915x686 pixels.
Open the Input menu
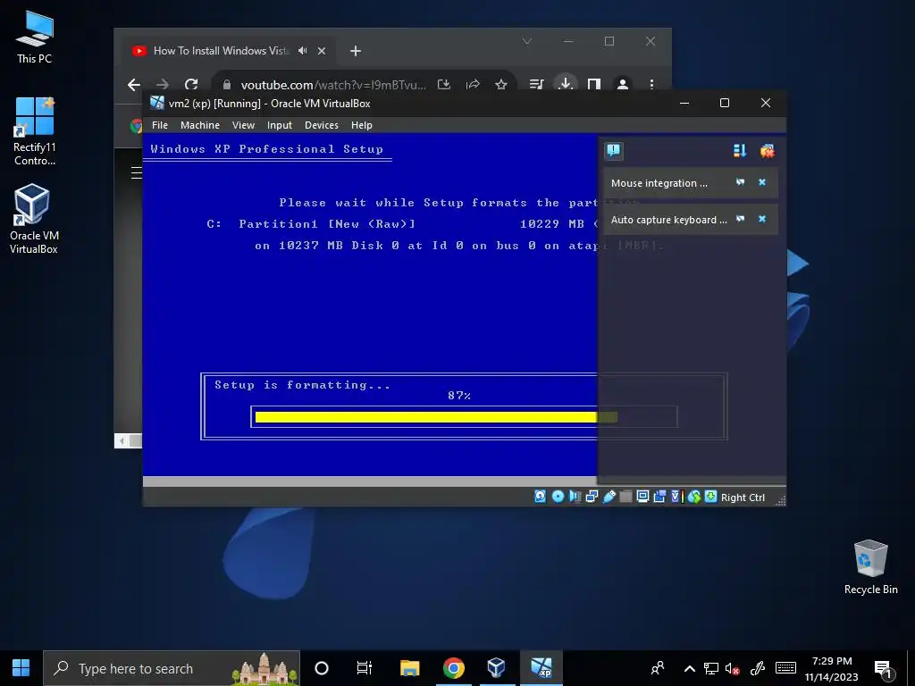pos(280,125)
